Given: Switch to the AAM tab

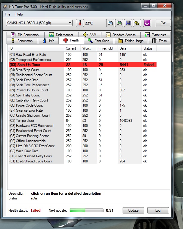Looking at the screenshot, I should (90, 35).
